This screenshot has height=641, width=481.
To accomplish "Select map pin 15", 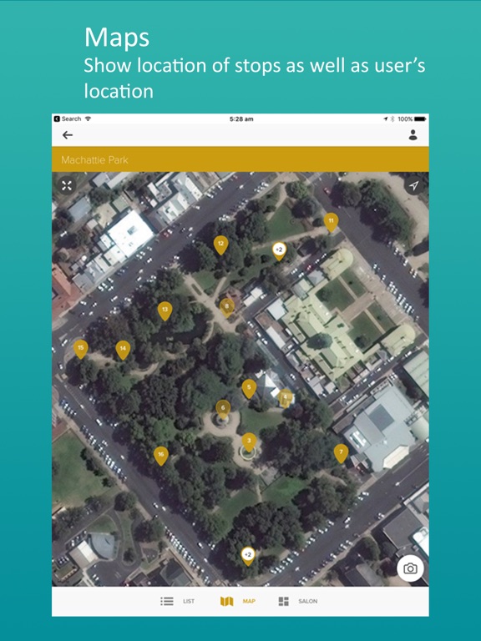I will [x=80, y=349].
